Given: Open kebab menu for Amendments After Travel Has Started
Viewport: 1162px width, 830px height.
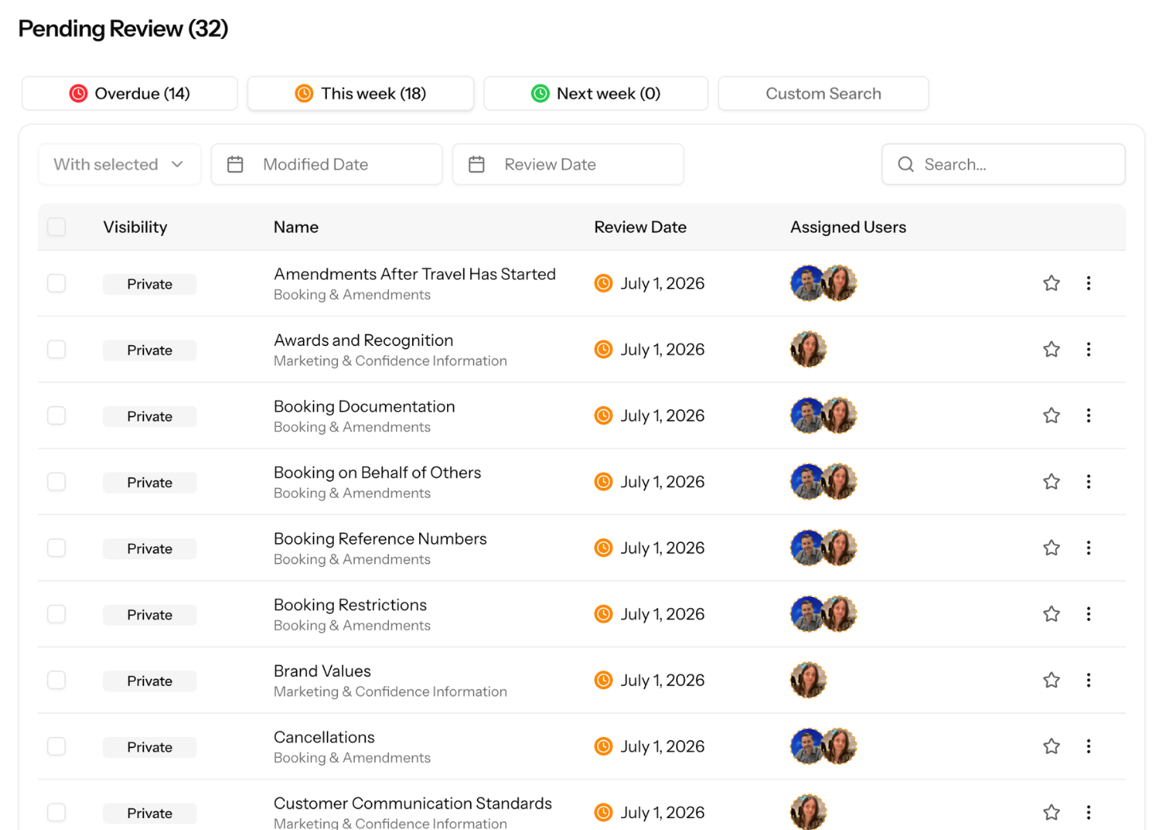Looking at the screenshot, I should [x=1088, y=283].
